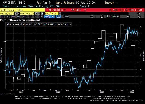Click the Dollars per euro axis label
This screenshot has height=104, width=145.
(1, 56)
